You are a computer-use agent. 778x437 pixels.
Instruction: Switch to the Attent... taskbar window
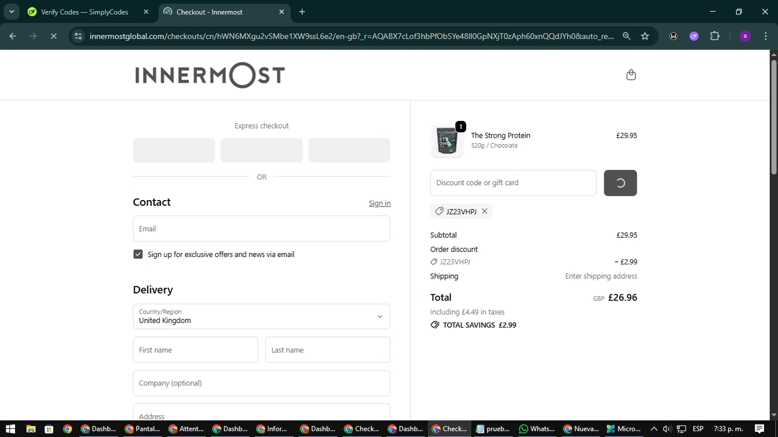[x=186, y=429]
